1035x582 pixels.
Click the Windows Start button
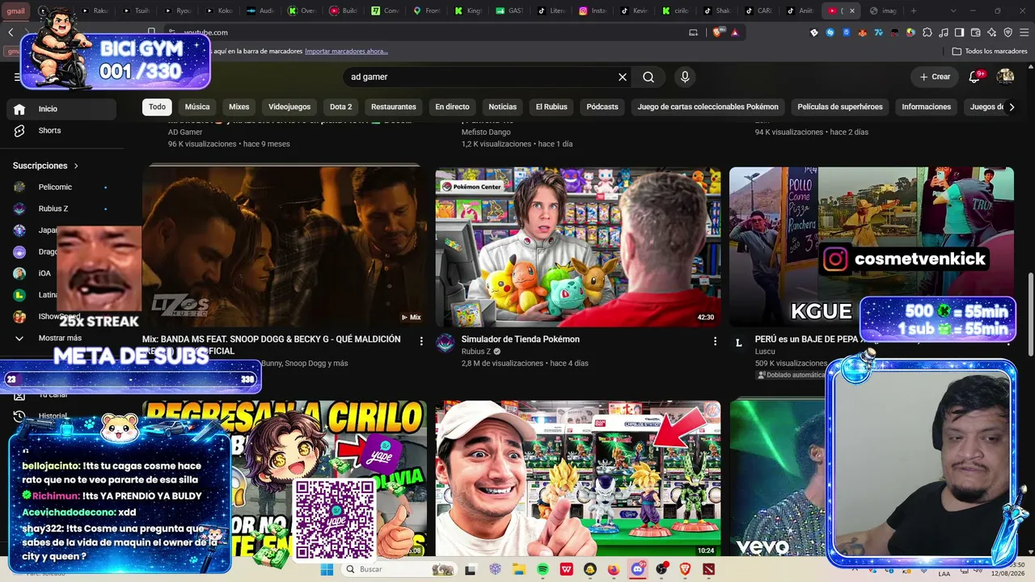tap(327, 569)
